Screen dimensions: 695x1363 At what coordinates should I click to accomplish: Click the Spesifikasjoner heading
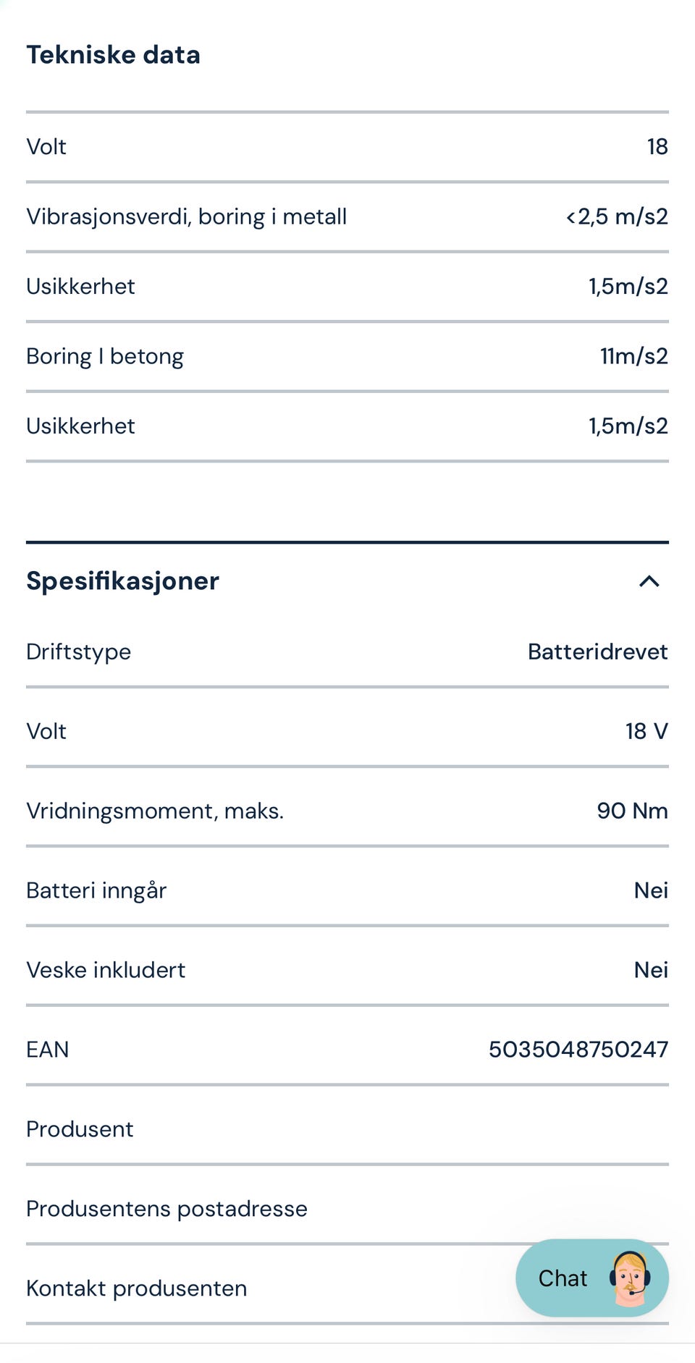click(123, 581)
